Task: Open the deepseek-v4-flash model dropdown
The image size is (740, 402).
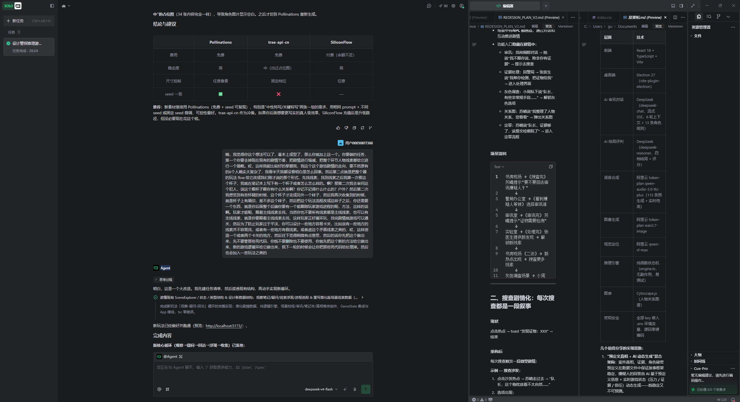Action: (x=321, y=389)
